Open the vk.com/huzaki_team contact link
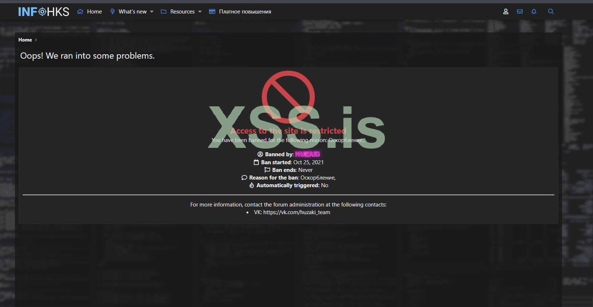The width and height of the screenshot is (593, 307). point(296,212)
